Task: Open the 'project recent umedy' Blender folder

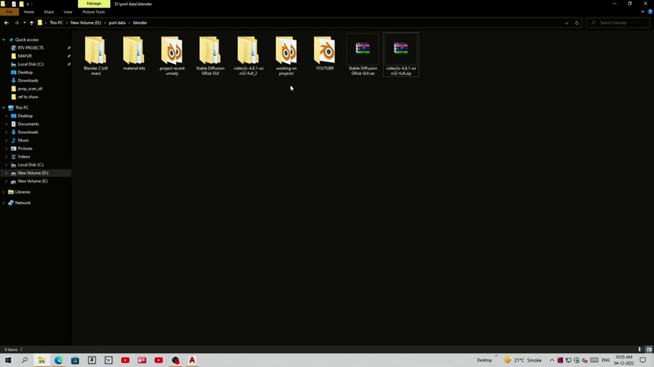Action: click(x=172, y=54)
